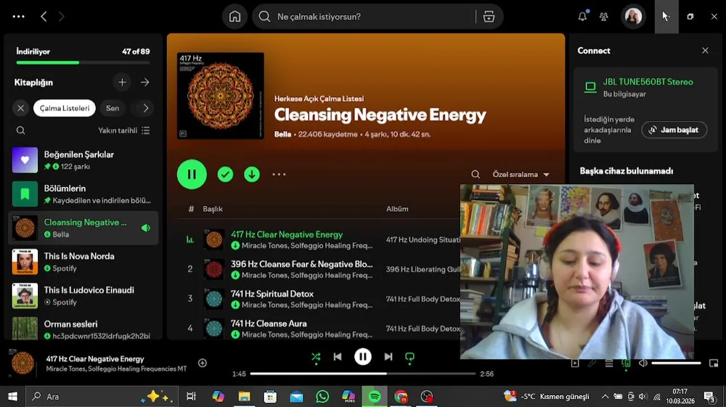Open Chrome from taskbar
Screen dimensions: 726x407
point(401,397)
